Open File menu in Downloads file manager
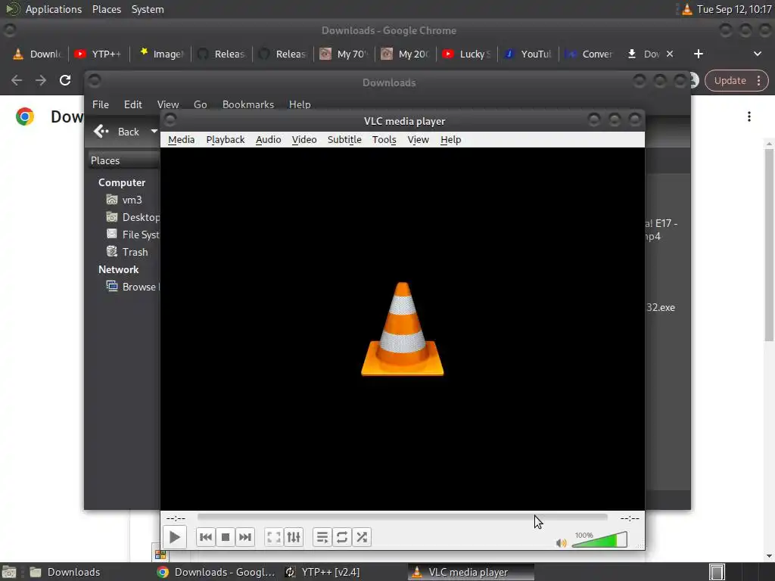 pos(101,104)
